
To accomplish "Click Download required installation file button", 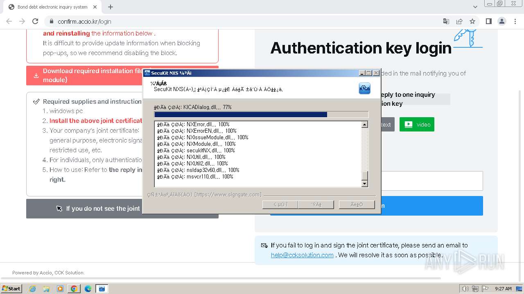I will tap(122, 76).
